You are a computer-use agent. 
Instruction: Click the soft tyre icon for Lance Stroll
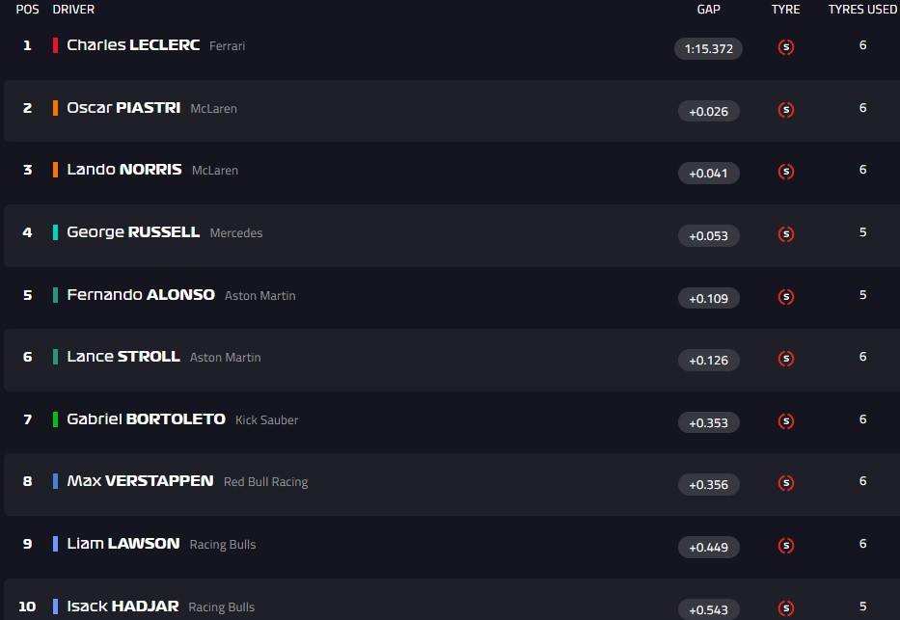(785, 359)
